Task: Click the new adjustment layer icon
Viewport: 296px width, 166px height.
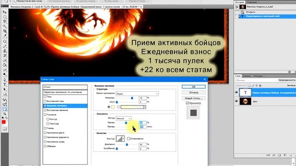Action: pos(285,155)
